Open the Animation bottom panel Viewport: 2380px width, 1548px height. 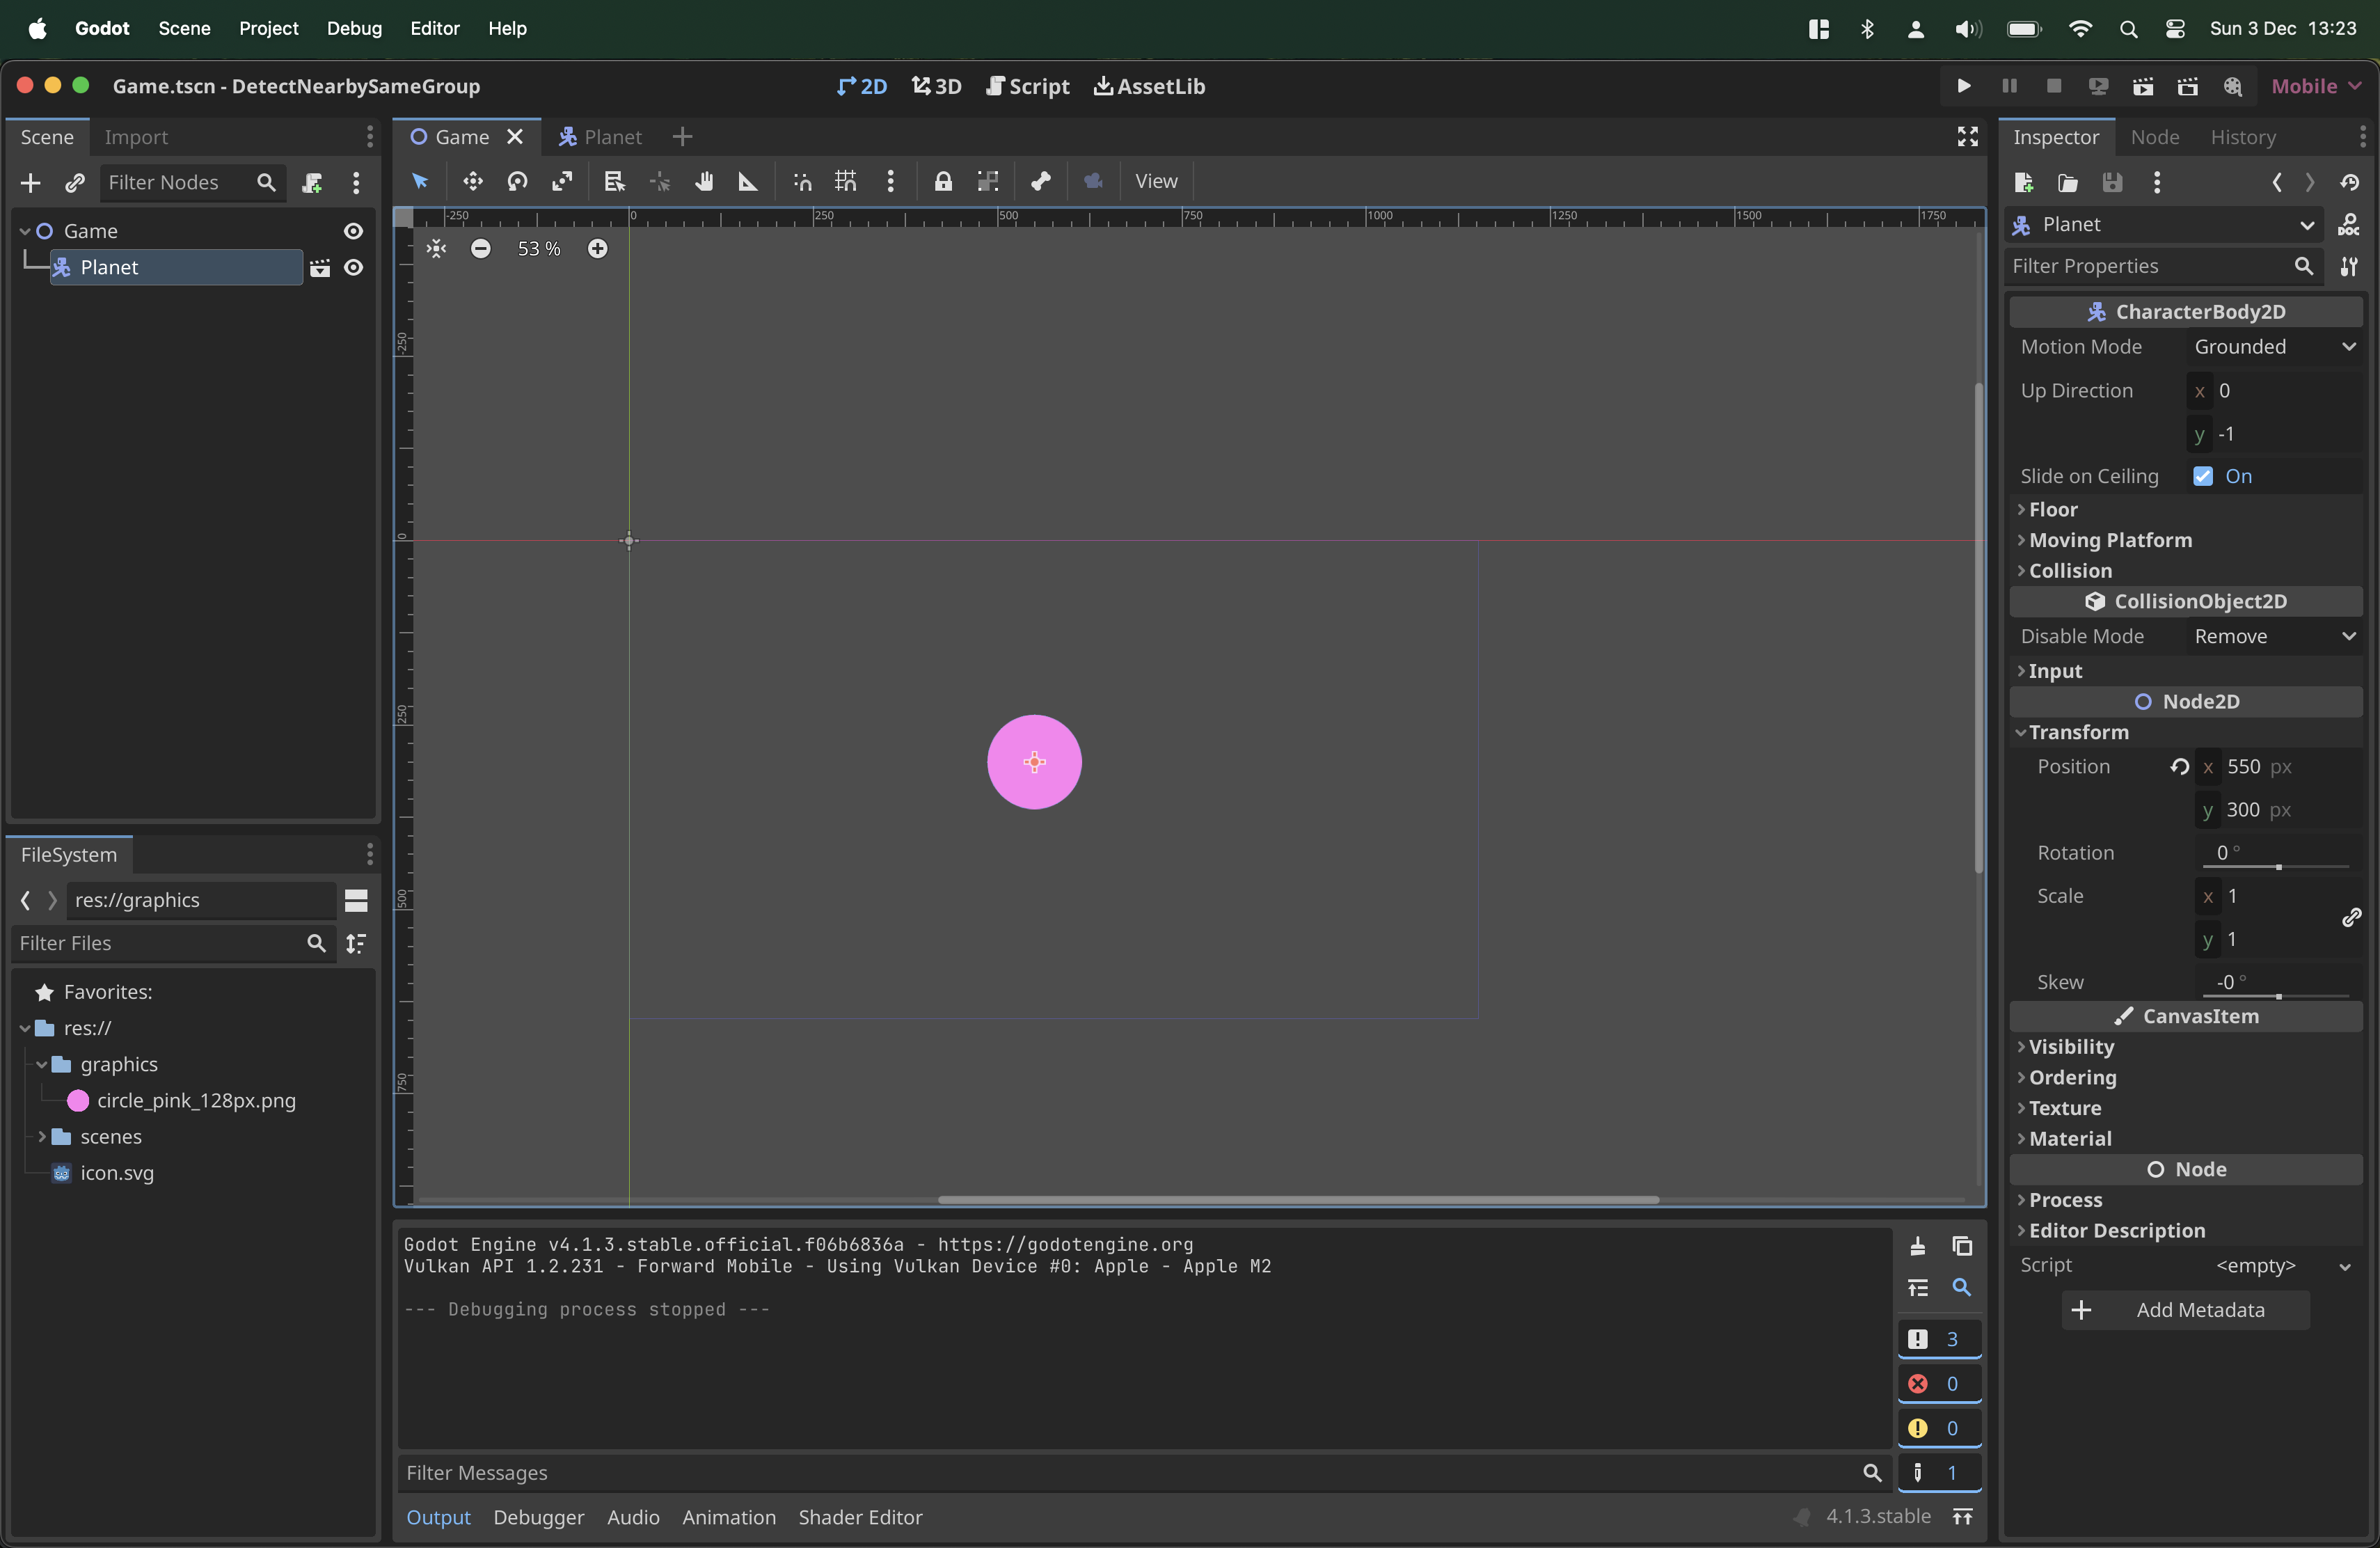[728, 1517]
